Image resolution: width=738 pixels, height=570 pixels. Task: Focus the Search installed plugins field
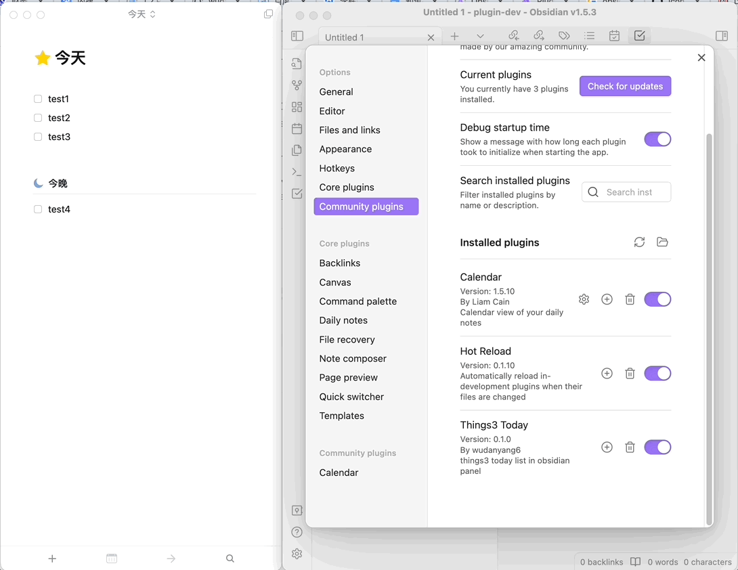[x=626, y=192]
